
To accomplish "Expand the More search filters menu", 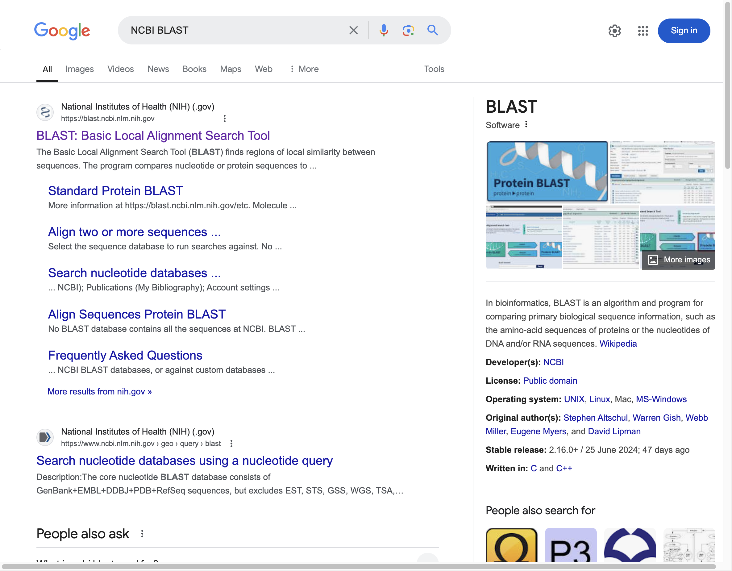I will pos(304,69).
